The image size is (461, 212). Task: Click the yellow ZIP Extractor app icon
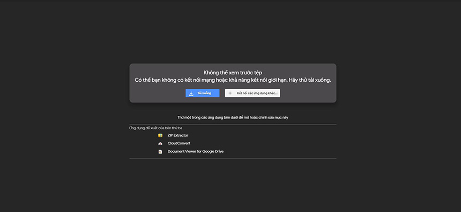coord(160,136)
